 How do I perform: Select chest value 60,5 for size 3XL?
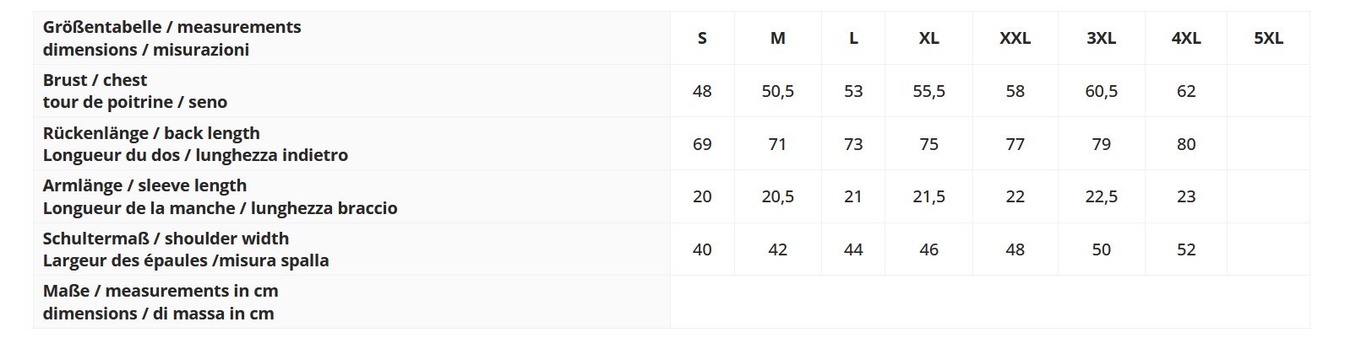(1101, 91)
